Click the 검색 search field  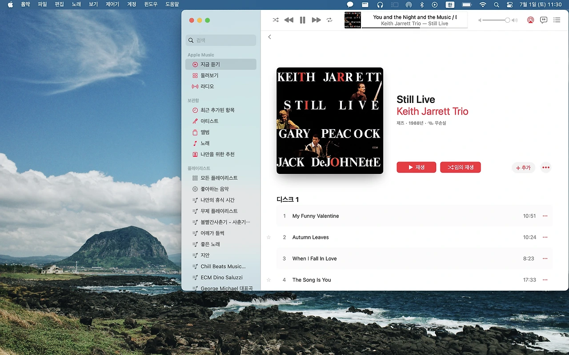221,40
